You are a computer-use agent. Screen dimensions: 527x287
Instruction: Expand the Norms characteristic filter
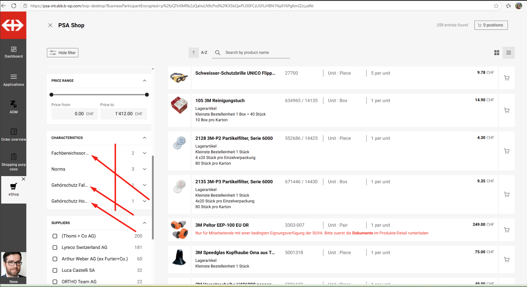click(145, 169)
